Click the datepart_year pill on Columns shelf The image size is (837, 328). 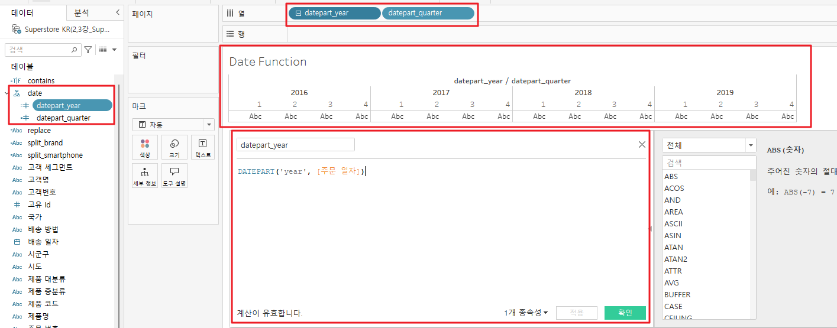(x=334, y=13)
